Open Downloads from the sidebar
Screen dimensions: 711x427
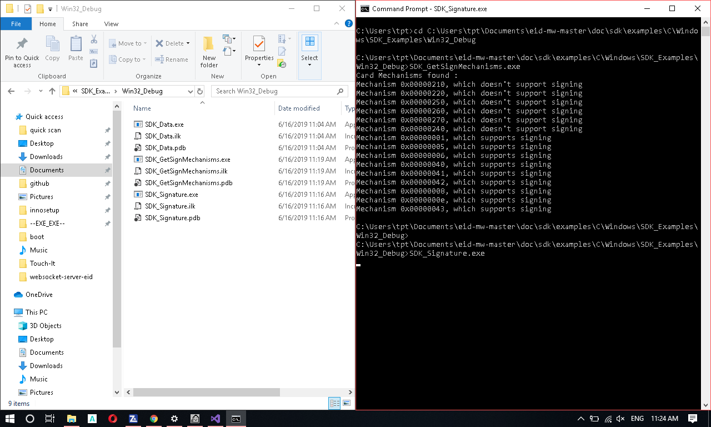coord(46,157)
